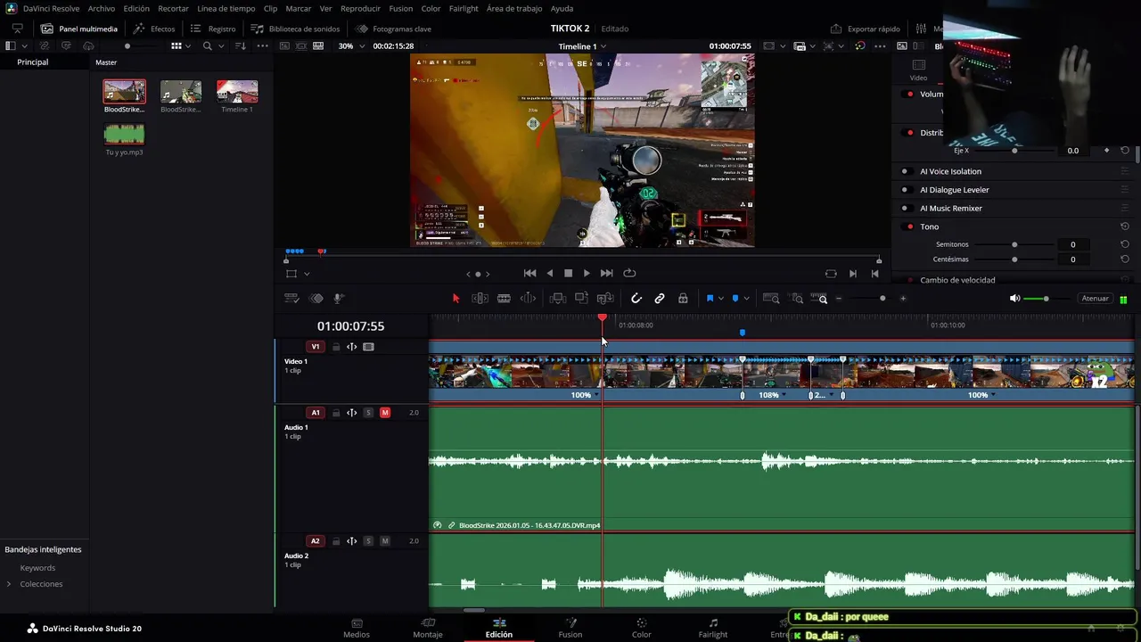1141x642 pixels.
Task: Toggle linked selection chain icon
Action: point(660,299)
